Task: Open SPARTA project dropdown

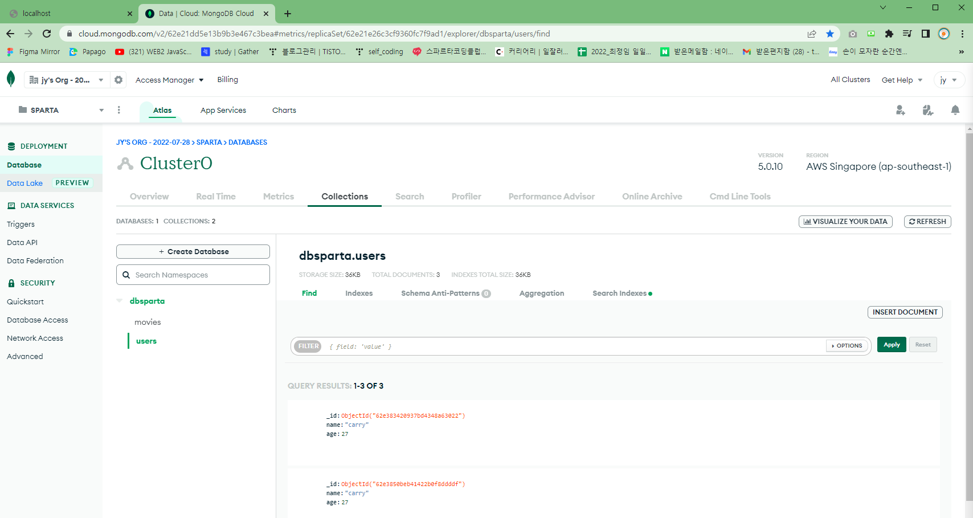Action: pyautogui.click(x=61, y=110)
